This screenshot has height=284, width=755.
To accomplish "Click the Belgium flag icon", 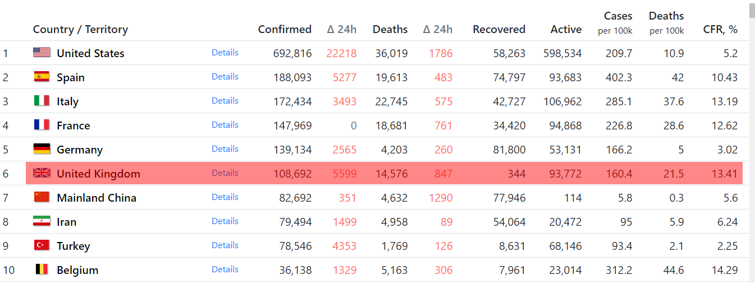I will 42,269.
